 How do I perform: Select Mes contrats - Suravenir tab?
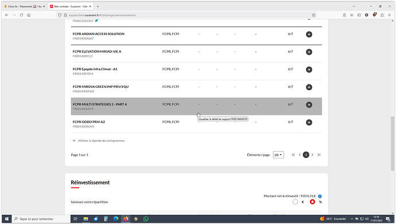71,6
